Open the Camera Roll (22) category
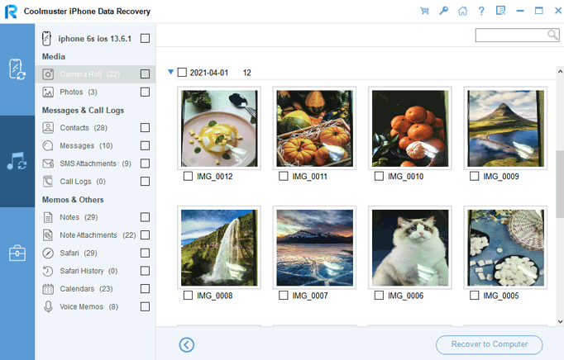 (95, 74)
